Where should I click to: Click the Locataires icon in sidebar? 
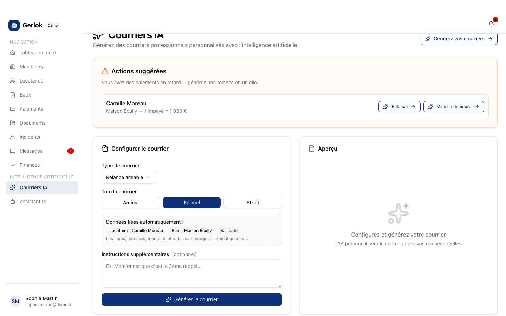(12, 81)
